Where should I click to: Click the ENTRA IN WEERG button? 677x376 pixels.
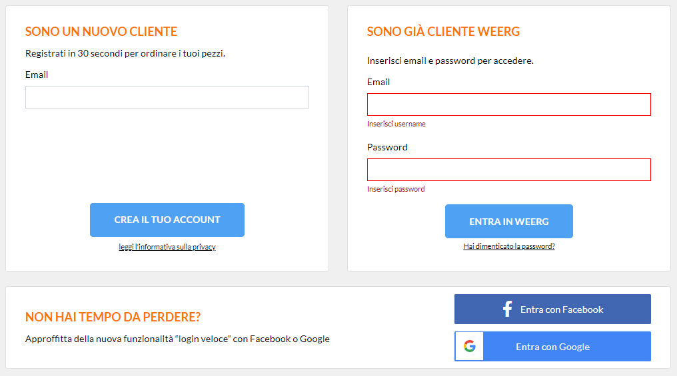coord(509,221)
